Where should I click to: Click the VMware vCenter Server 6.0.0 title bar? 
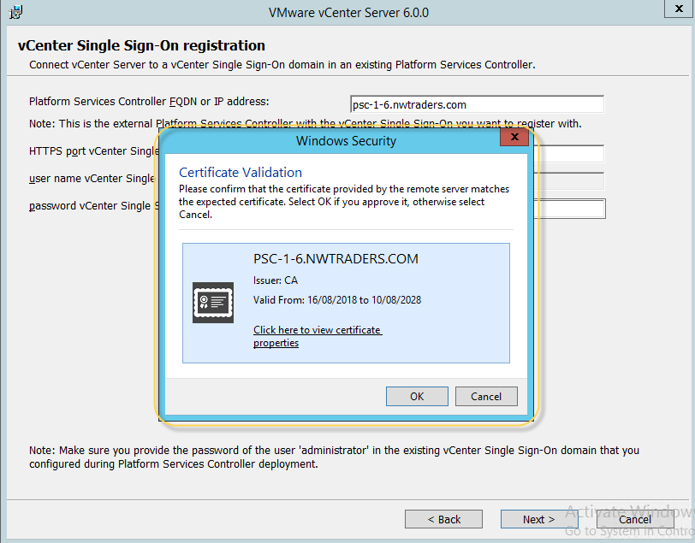click(x=347, y=13)
